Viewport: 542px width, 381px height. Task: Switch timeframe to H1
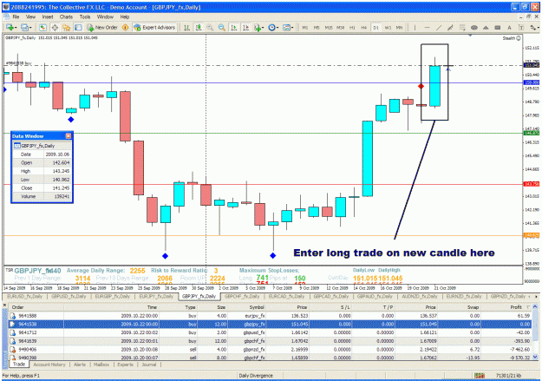(x=352, y=27)
